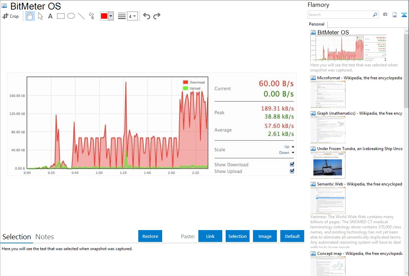409x276 pixels.
Task: Click the redo arrow
Action: pos(157,16)
